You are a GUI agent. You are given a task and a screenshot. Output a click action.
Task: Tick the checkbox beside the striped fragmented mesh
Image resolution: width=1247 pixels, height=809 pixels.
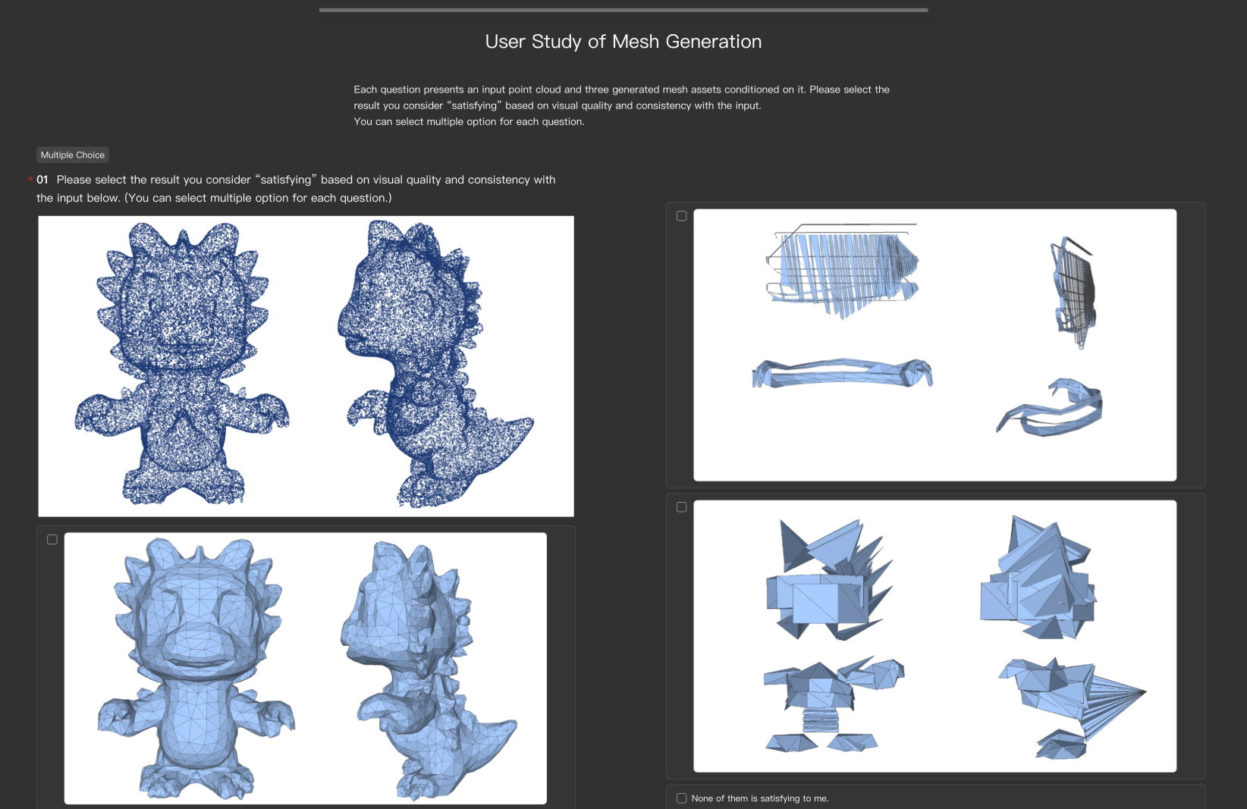click(x=682, y=216)
